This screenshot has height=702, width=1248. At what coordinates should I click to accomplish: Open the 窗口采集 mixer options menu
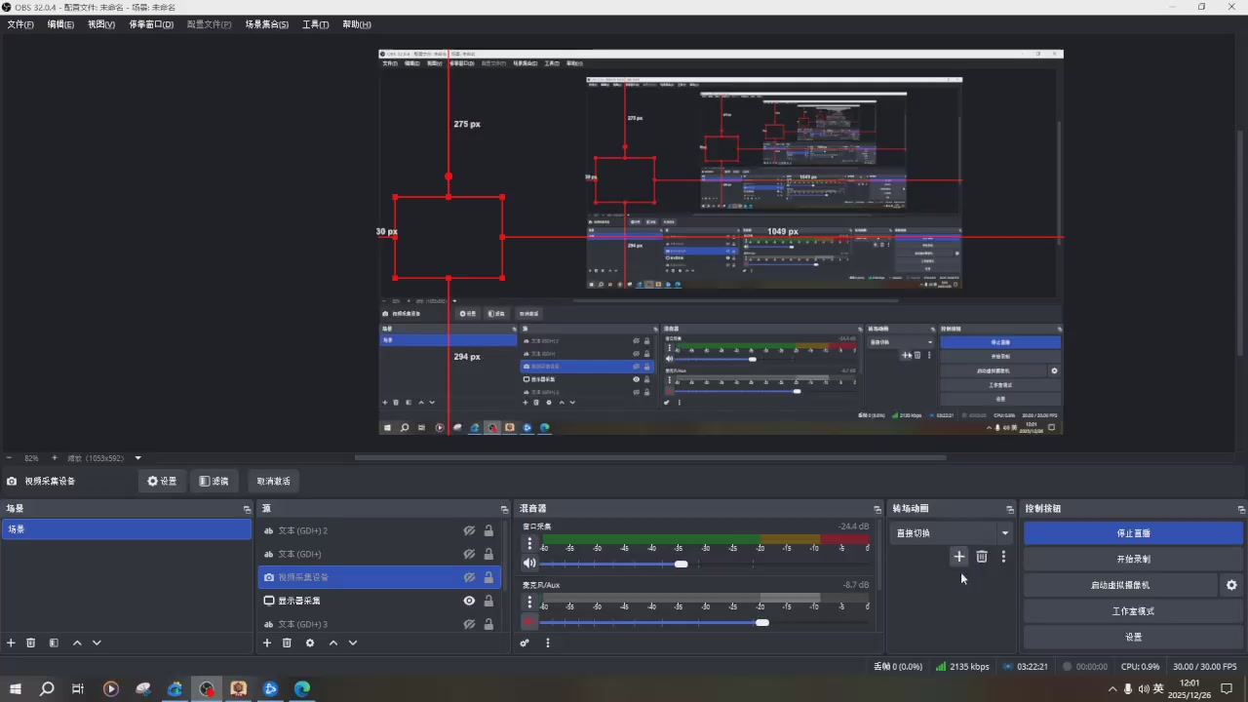(529, 543)
